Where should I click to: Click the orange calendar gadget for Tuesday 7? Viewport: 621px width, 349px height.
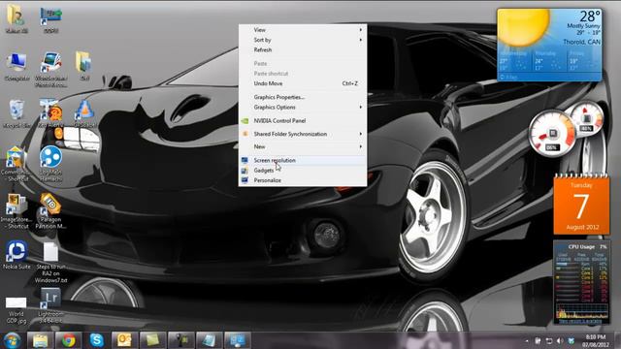click(x=581, y=206)
